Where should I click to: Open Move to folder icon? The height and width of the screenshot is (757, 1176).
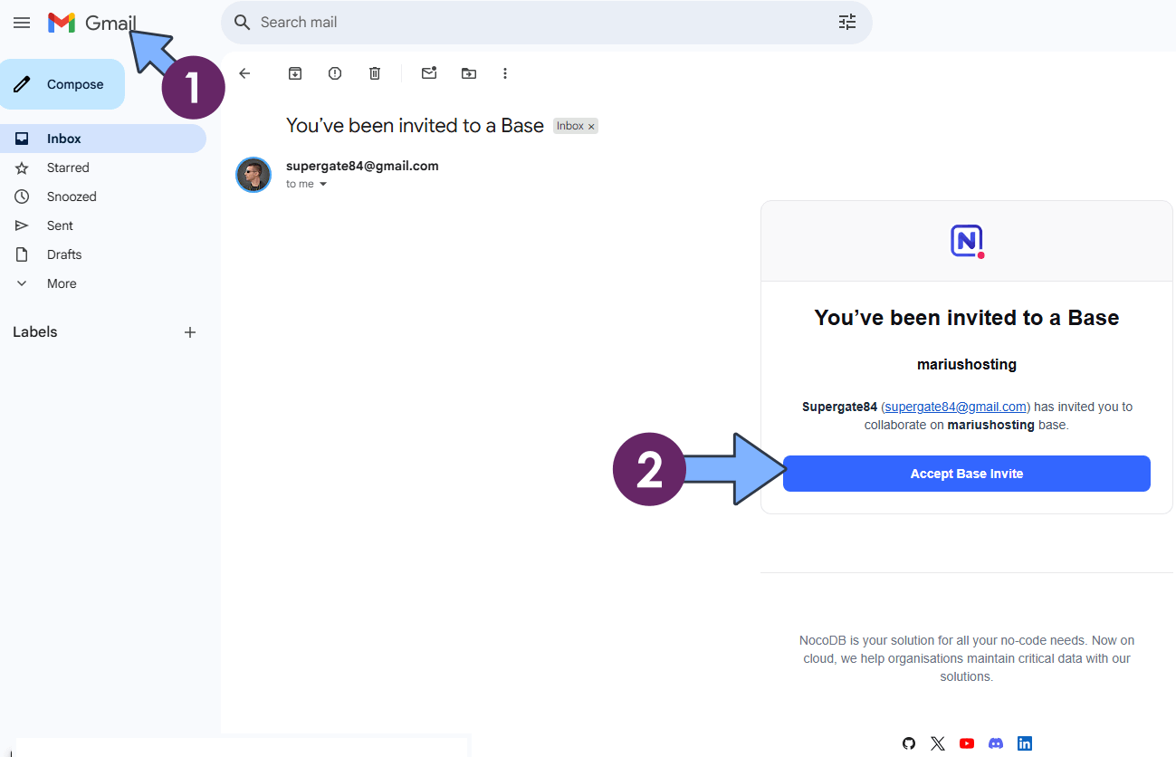tap(469, 73)
